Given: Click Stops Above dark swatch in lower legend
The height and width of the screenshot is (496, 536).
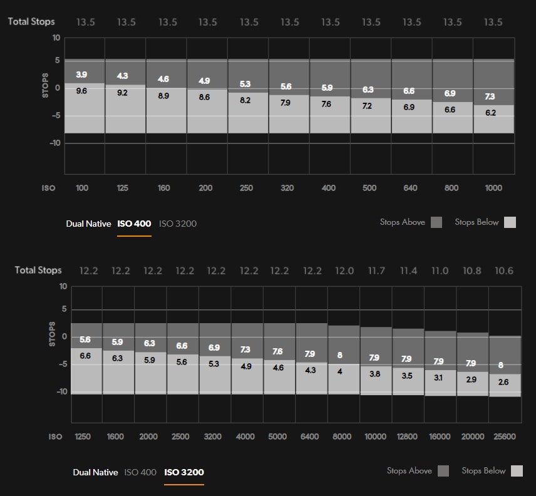Looking at the screenshot, I should pyautogui.click(x=443, y=471).
